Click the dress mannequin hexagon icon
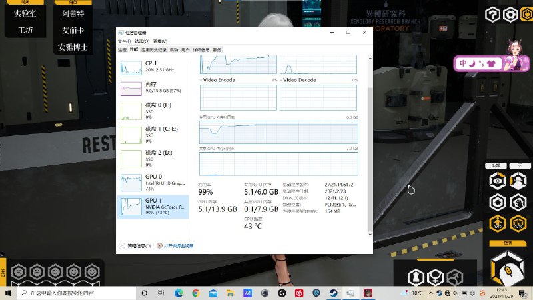 414,277
